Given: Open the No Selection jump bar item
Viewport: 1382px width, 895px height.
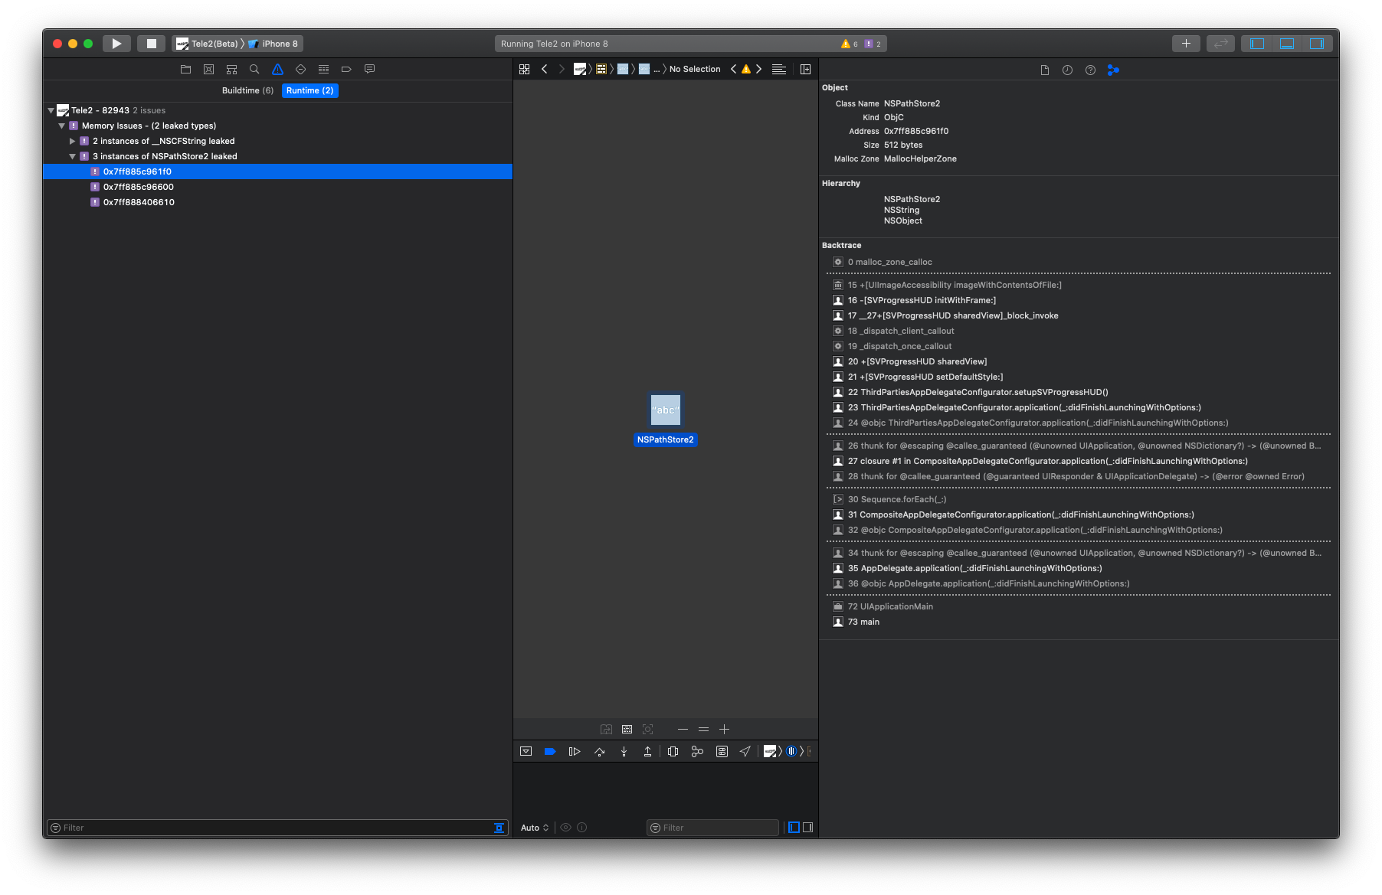Looking at the screenshot, I should tap(695, 69).
